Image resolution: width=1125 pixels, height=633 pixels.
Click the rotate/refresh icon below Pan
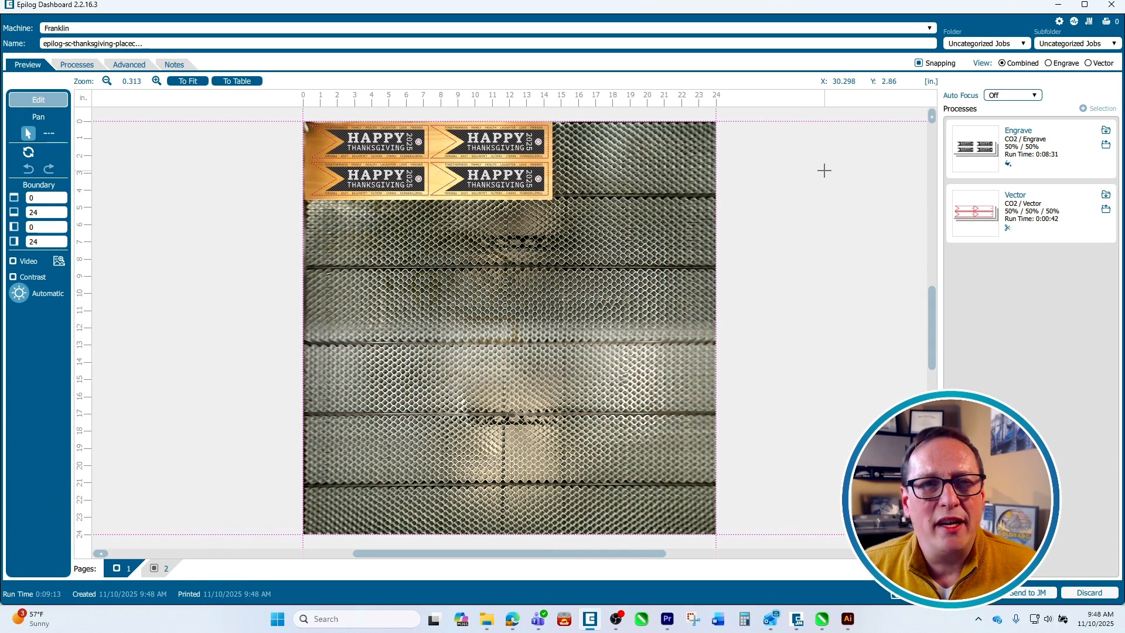28,152
